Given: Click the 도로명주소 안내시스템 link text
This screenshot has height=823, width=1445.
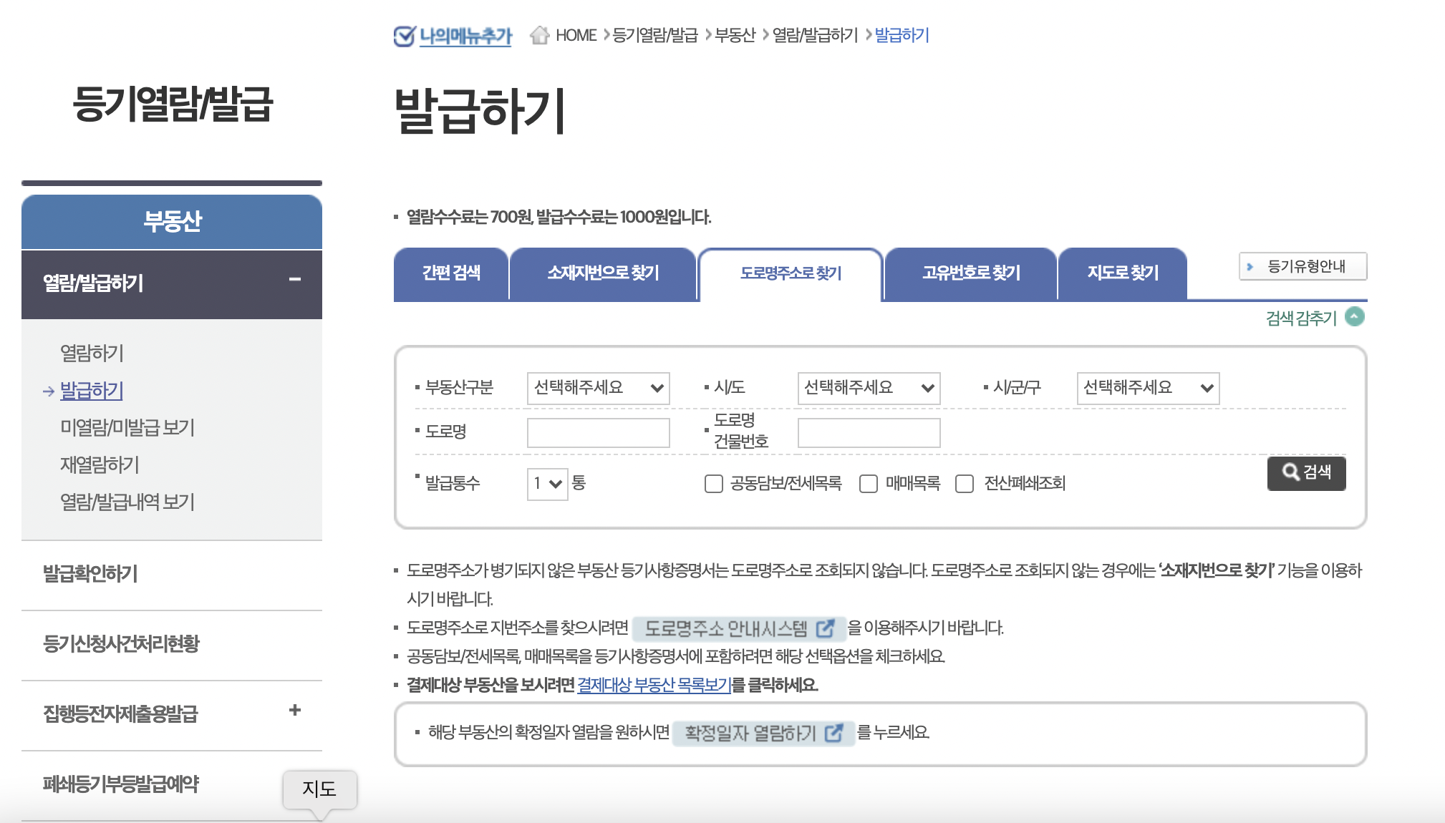Looking at the screenshot, I should point(726,628).
